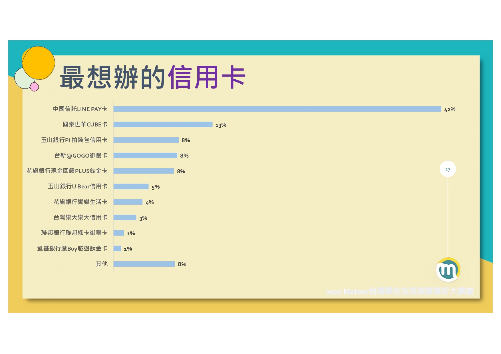Select the footer text 2022 Meteor台灣學生生活消費喜好大調查
This screenshot has width=501, height=354.
click(400, 291)
